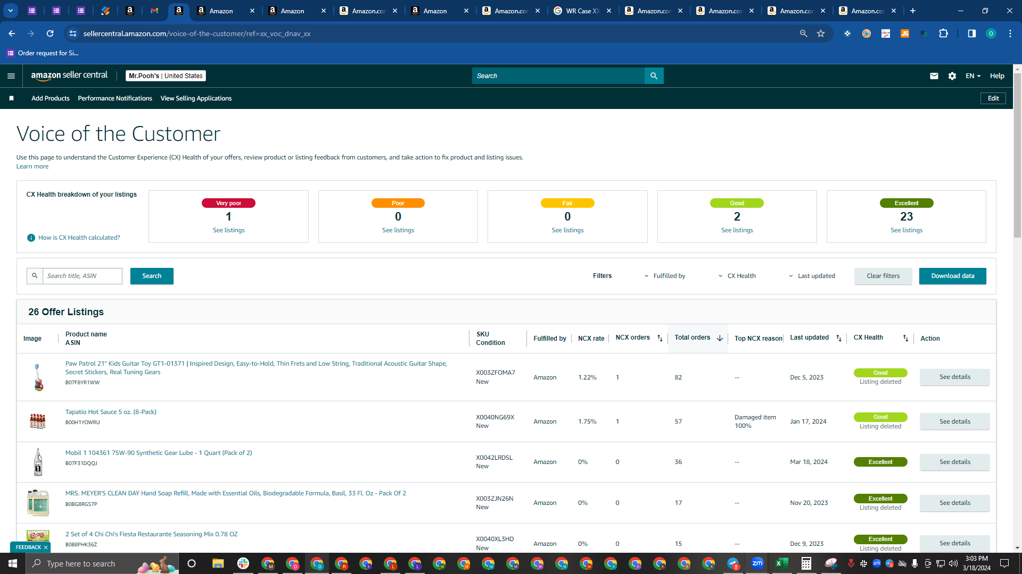Open Excel from taskbar
This screenshot has height=574, width=1022.
coord(782,563)
